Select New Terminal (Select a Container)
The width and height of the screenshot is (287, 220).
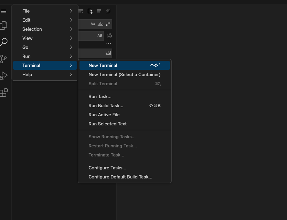pos(124,75)
